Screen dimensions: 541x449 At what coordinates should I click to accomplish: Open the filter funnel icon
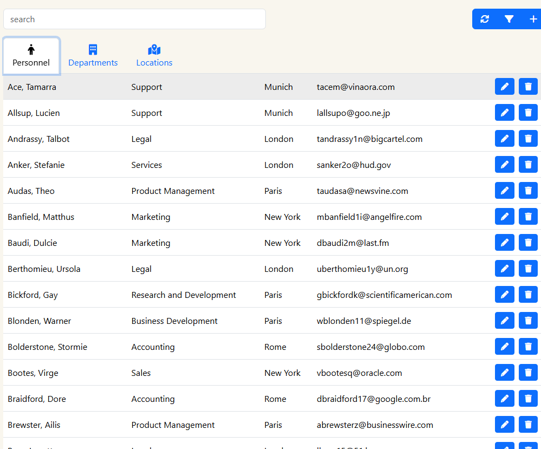(x=509, y=19)
